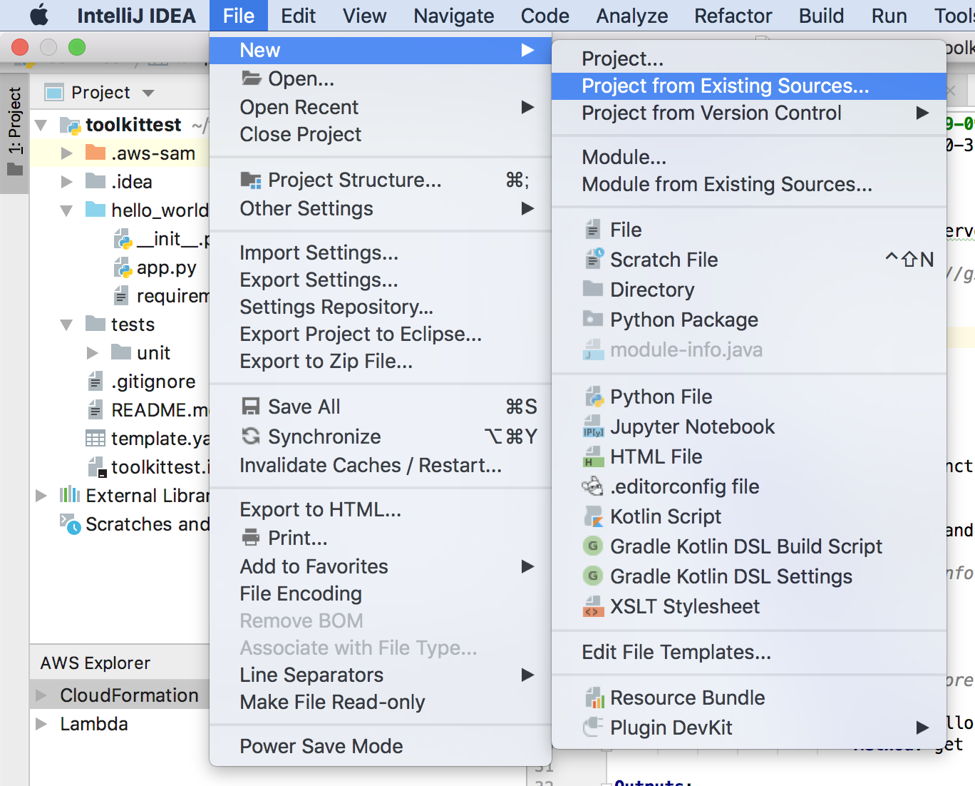Toggle Power Save Mode

coord(381,746)
